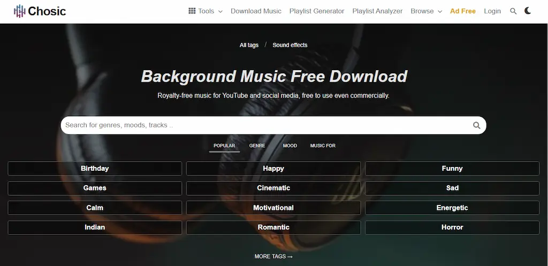Expand the Browse dropdown menu
548x266 pixels.
426,11
